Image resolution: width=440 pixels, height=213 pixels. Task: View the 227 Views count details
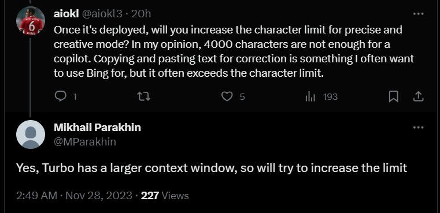coord(165,196)
